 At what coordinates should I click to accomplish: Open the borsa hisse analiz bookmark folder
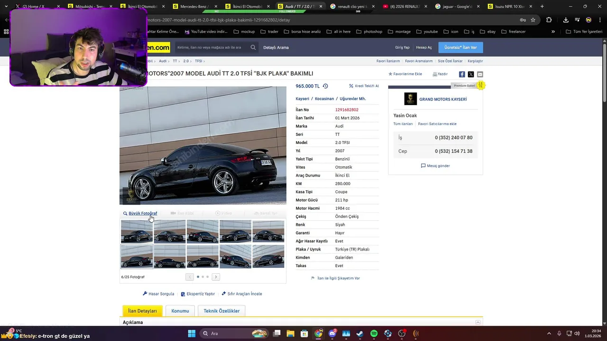[302, 32]
